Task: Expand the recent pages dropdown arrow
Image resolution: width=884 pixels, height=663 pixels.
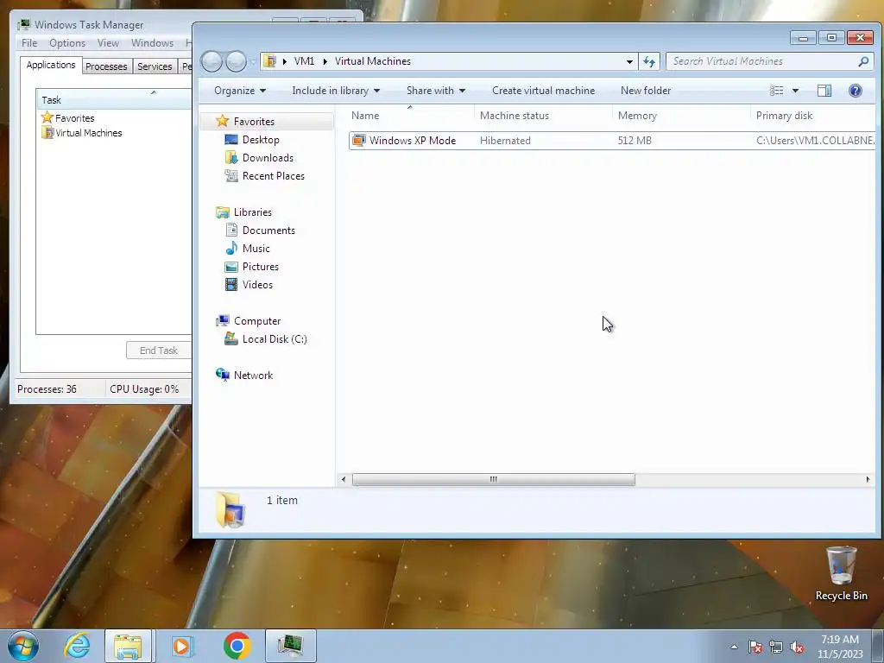Action: [253, 61]
